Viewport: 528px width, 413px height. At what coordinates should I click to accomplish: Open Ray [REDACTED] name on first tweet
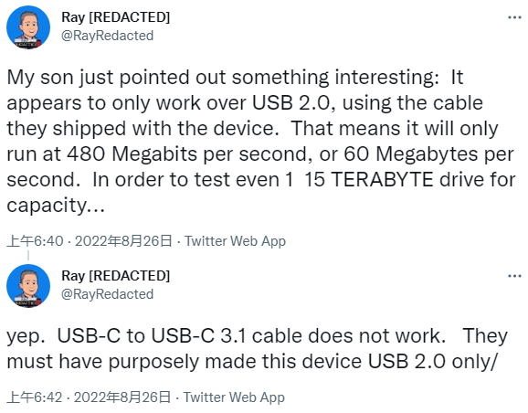click(x=115, y=17)
